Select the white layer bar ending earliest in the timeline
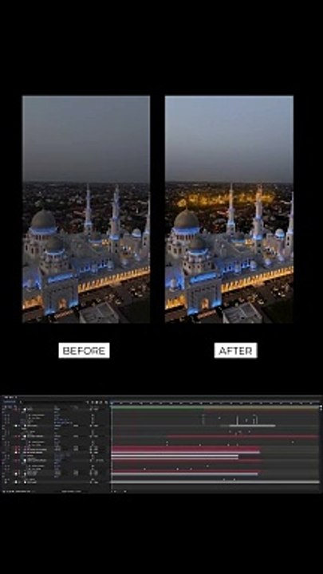The width and height of the screenshot is (323, 574). (x=175, y=457)
